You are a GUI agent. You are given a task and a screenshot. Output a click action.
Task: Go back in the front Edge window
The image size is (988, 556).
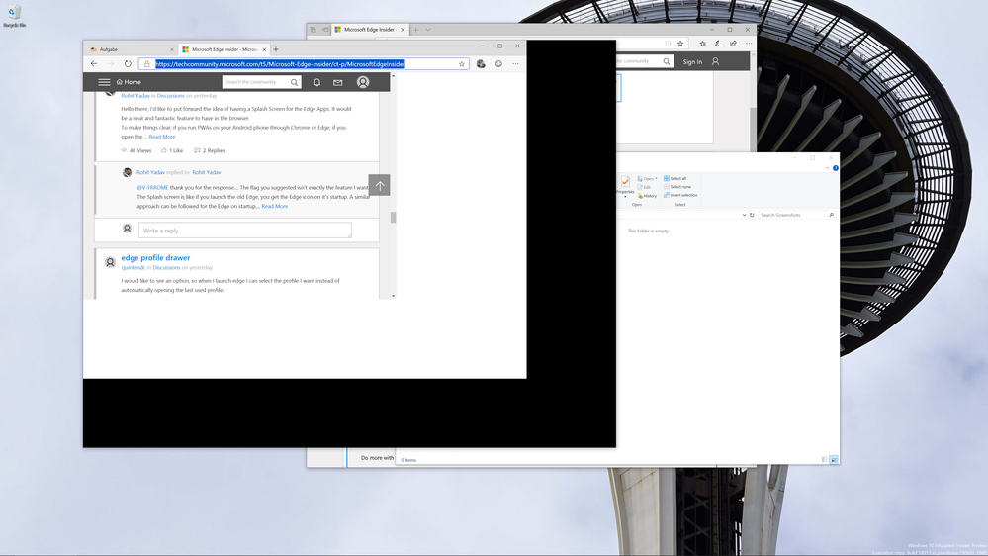(94, 63)
